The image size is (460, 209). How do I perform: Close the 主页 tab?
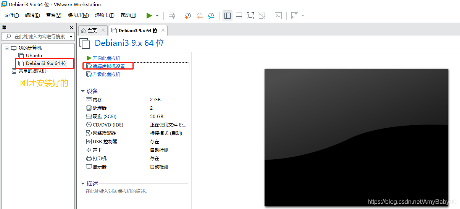click(x=103, y=31)
